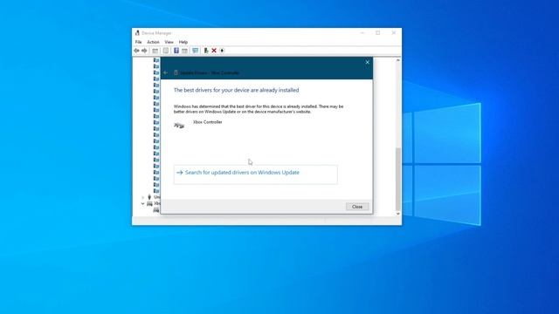The image size is (559, 314).
Task: Click the Back arrow in Device Manager toolbar
Action: tap(136, 51)
